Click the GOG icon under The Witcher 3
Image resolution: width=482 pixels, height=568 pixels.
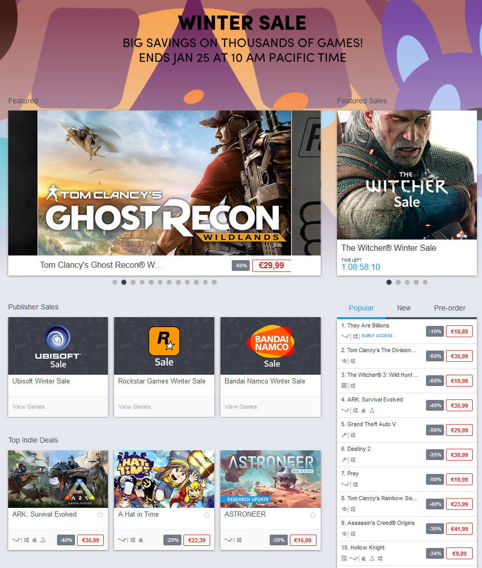click(344, 386)
